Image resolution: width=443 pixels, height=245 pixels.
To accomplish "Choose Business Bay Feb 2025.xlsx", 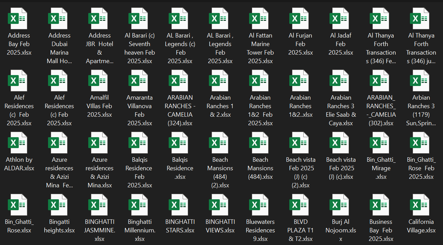I will point(381,205).
